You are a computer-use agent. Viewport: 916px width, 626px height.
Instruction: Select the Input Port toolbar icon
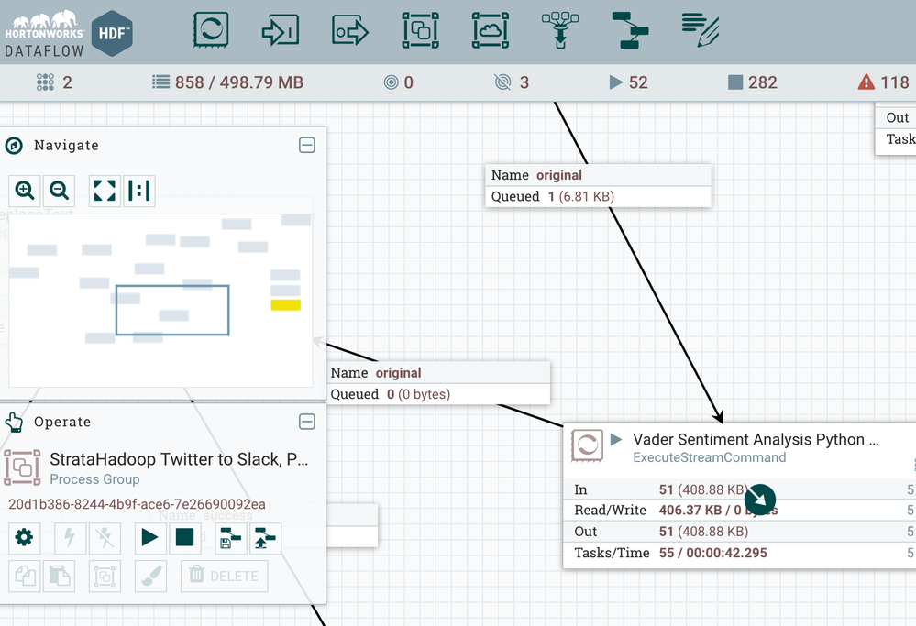point(281,29)
